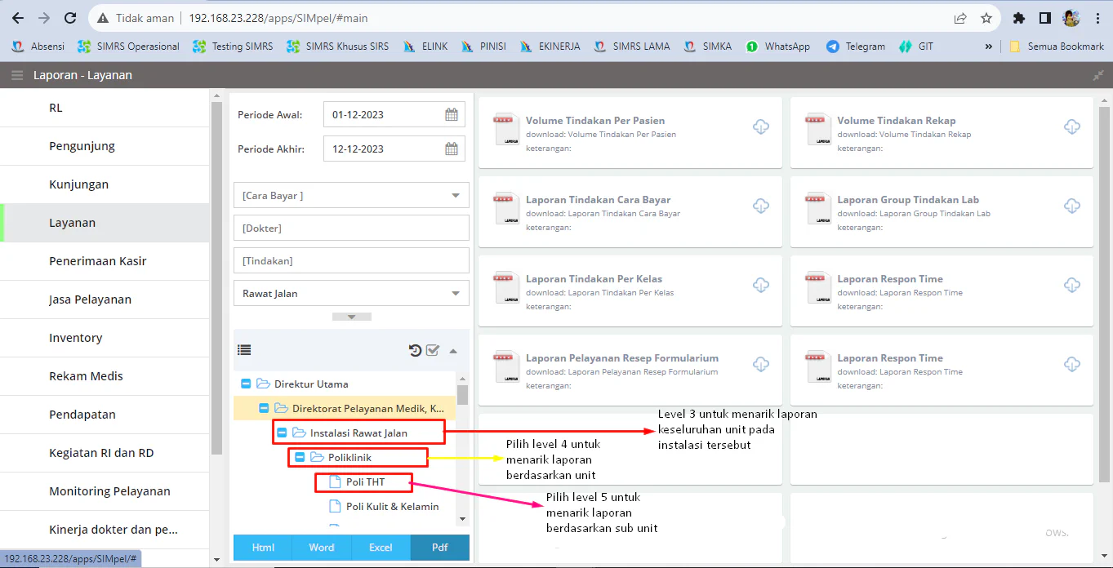Screen dimensions: 1113x568
Task: Collapse the Instalasi Rawat Jalan node
Action: [282, 433]
